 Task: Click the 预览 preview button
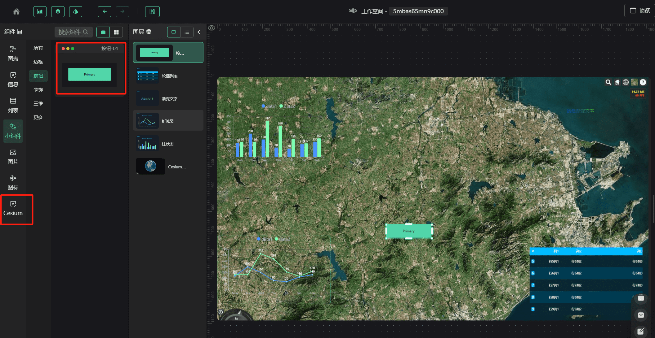click(x=639, y=11)
